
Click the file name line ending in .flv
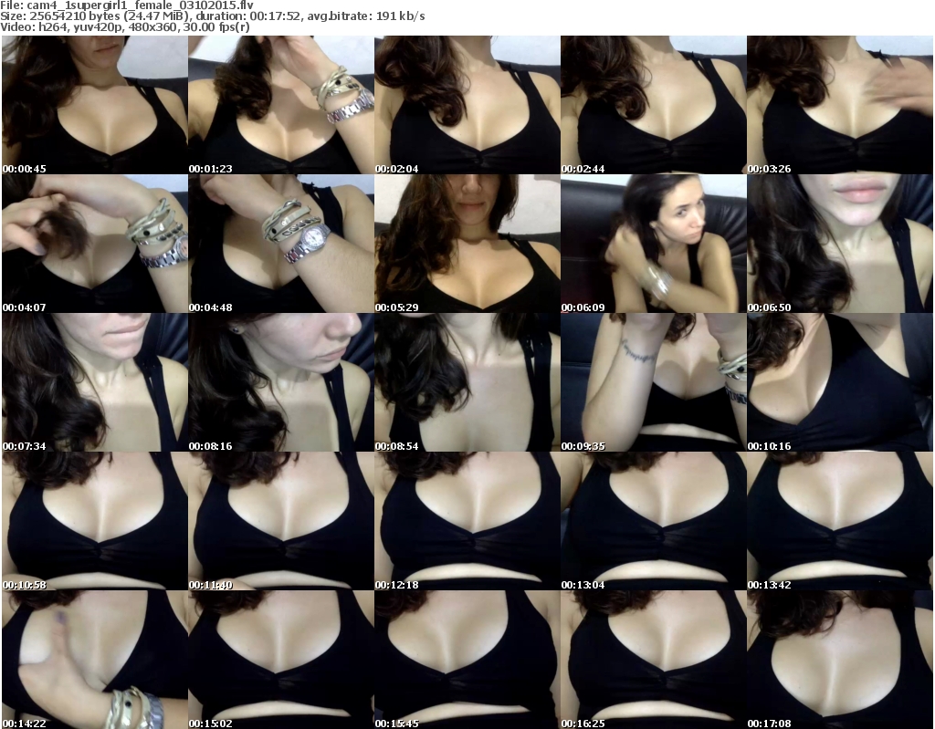(127, 5)
